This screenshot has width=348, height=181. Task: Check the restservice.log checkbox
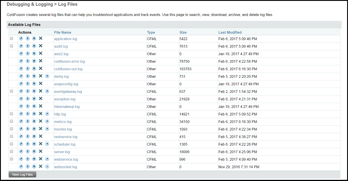pos(12,136)
